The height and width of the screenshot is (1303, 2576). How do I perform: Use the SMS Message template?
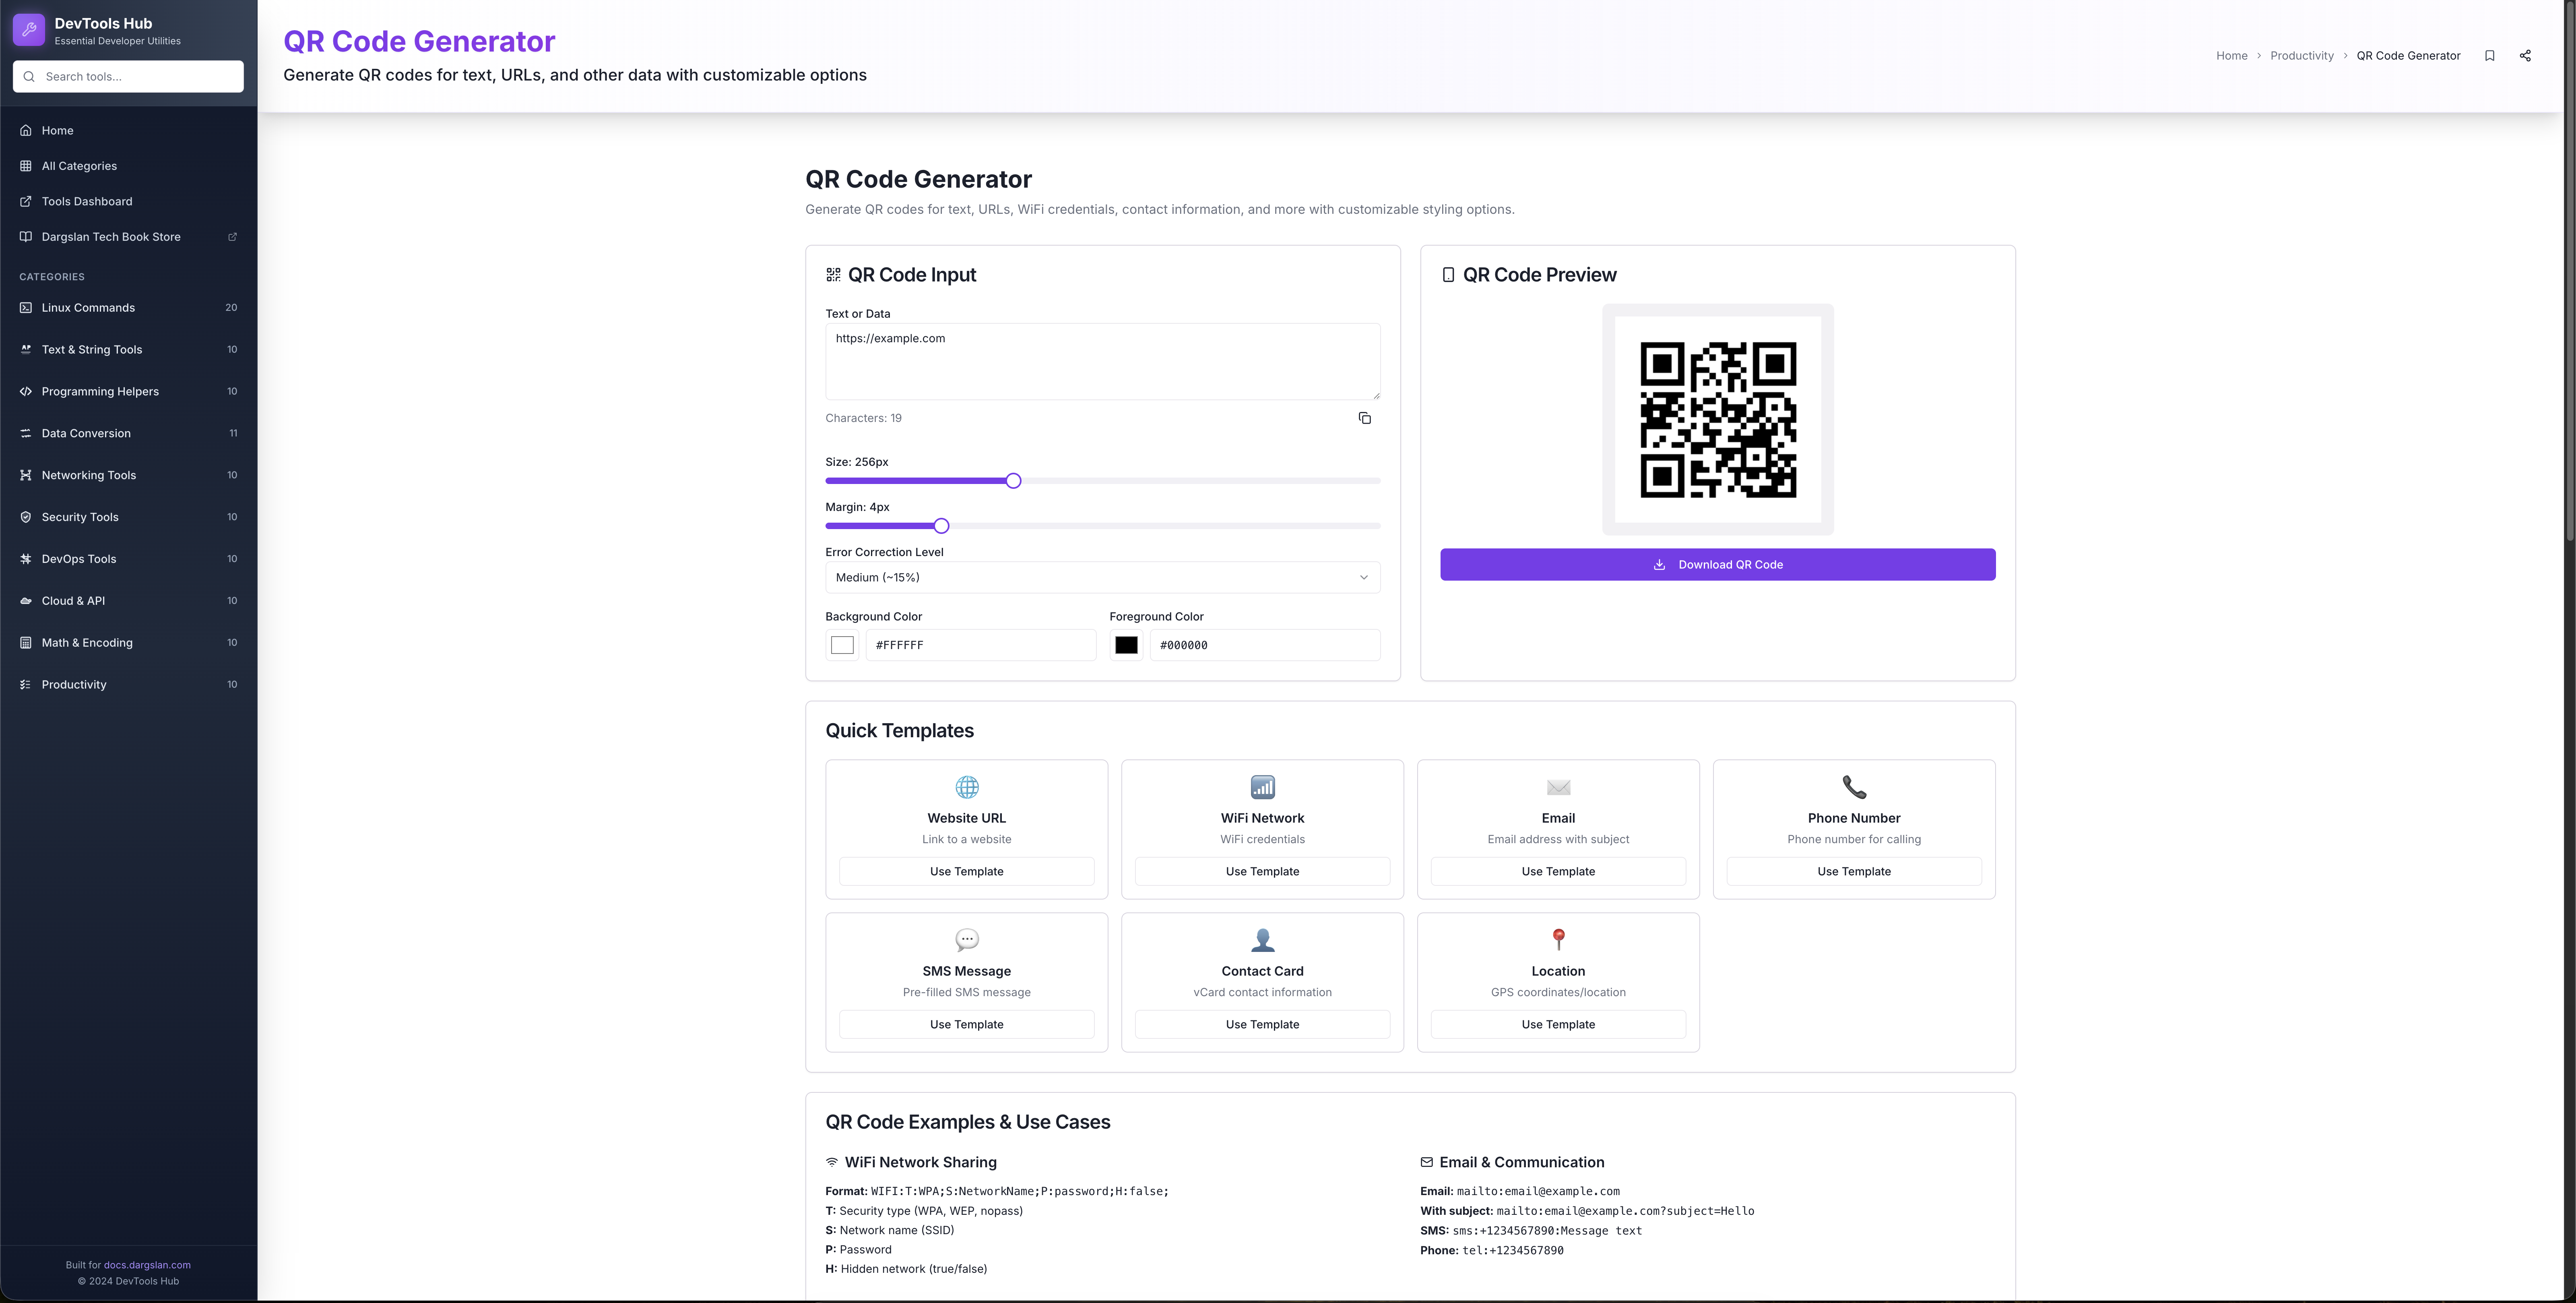[x=966, y=1024]
